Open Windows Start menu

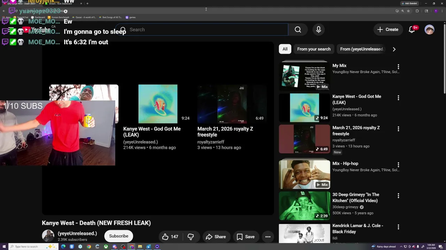(x=4, y=247)
